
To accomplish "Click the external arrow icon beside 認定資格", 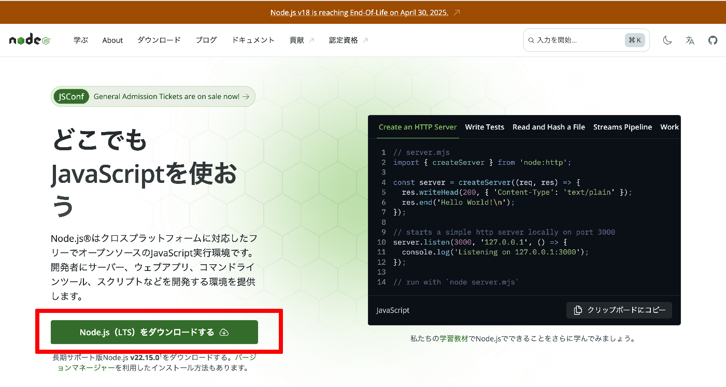I will 365,40.
